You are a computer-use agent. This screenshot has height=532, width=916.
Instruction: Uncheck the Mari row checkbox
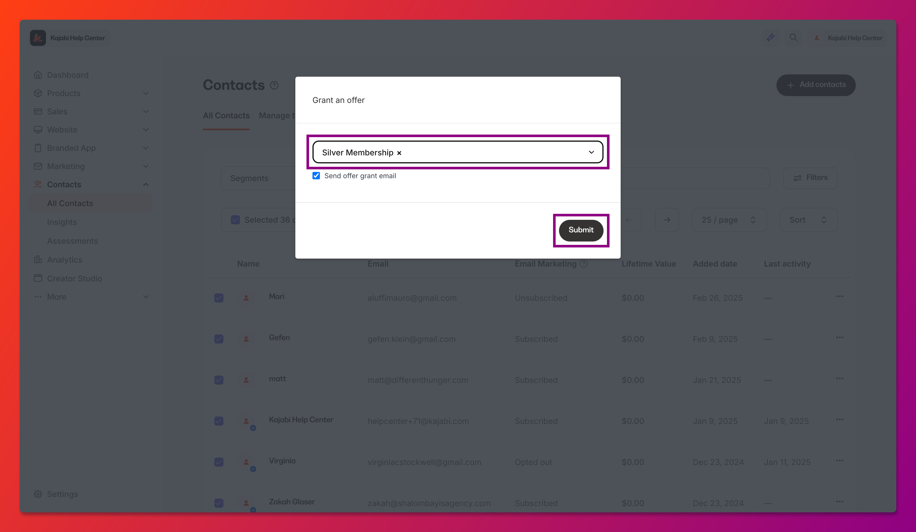click(x=219, y=298)
